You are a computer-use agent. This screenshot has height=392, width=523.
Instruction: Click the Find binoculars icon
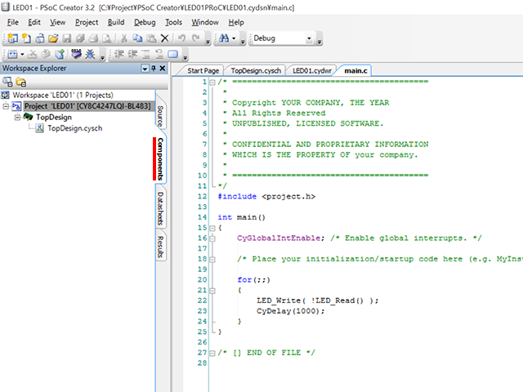click(x=224, y=38)
